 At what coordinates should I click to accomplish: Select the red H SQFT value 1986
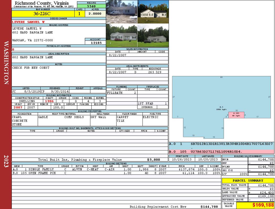49,101
